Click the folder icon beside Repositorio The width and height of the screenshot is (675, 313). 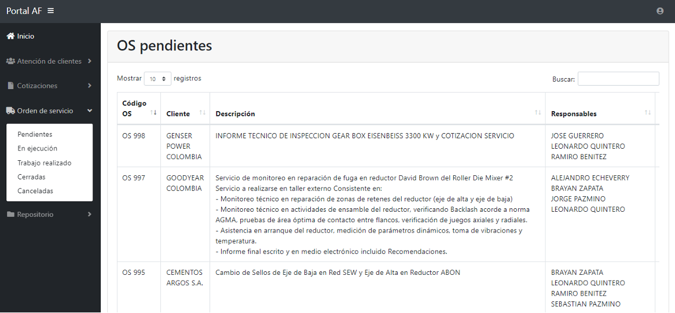tap(10, 215)
